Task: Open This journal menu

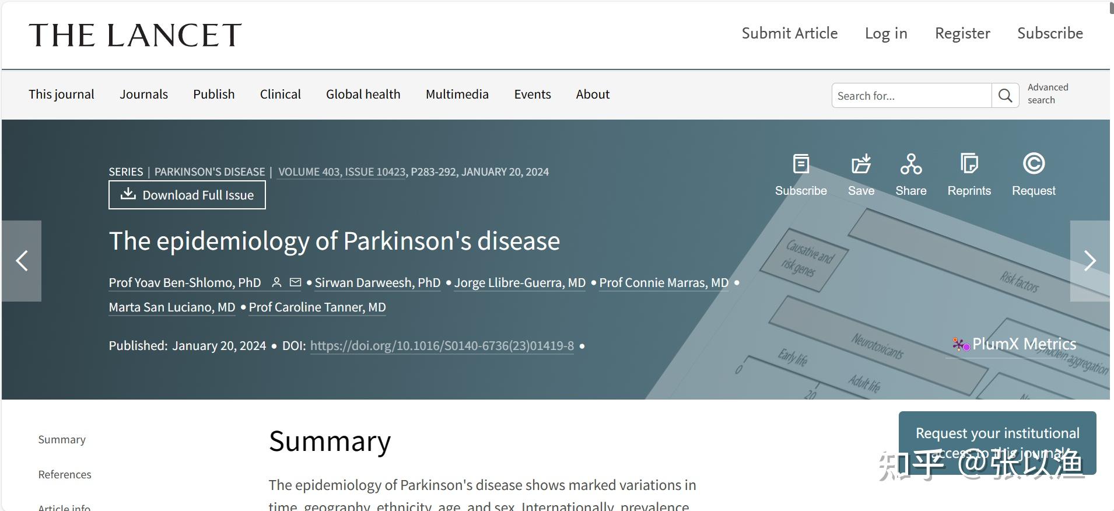Action: pos(61,94)
